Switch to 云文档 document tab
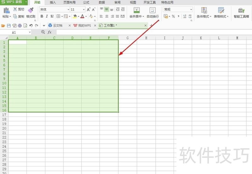252x174 pixels. pyautogui.click(x=58, y=25)
